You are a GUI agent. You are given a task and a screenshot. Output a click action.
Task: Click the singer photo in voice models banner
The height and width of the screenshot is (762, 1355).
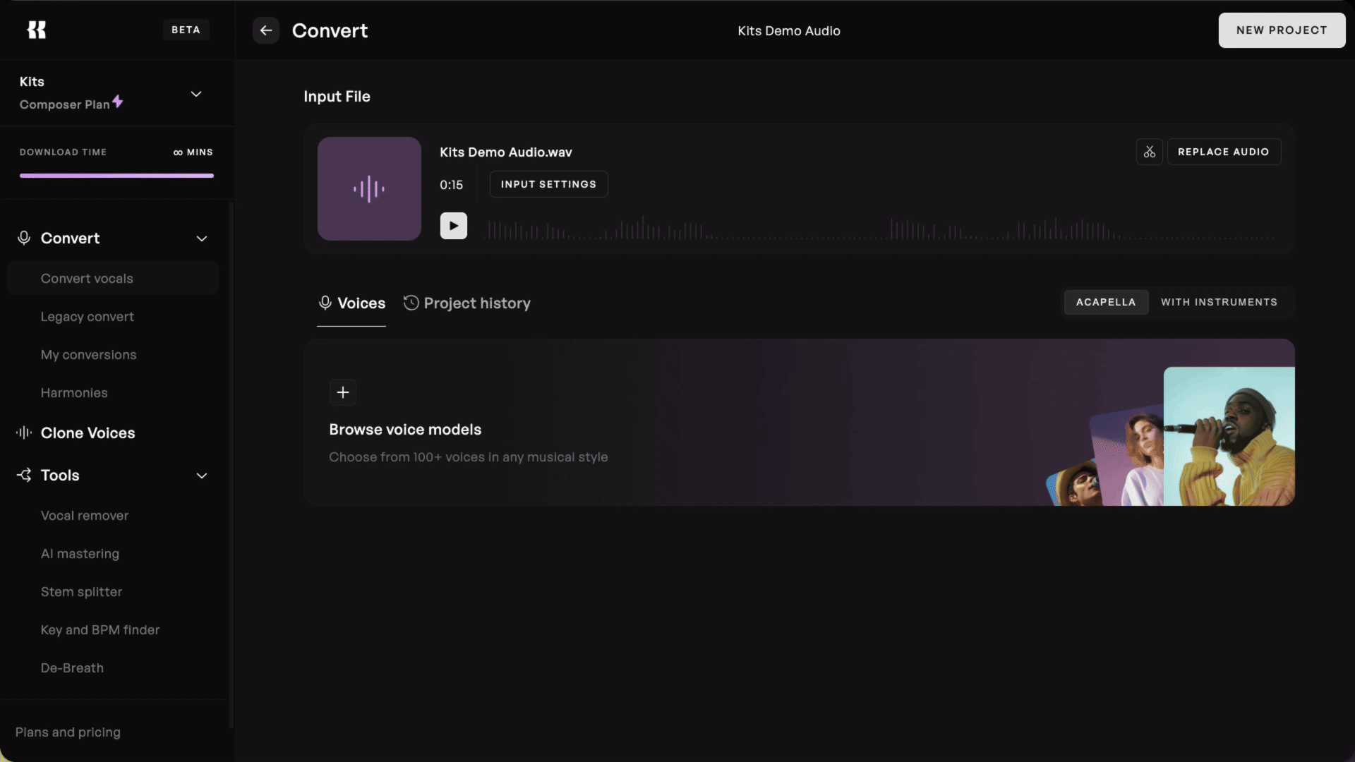[x=1229, y=436]
